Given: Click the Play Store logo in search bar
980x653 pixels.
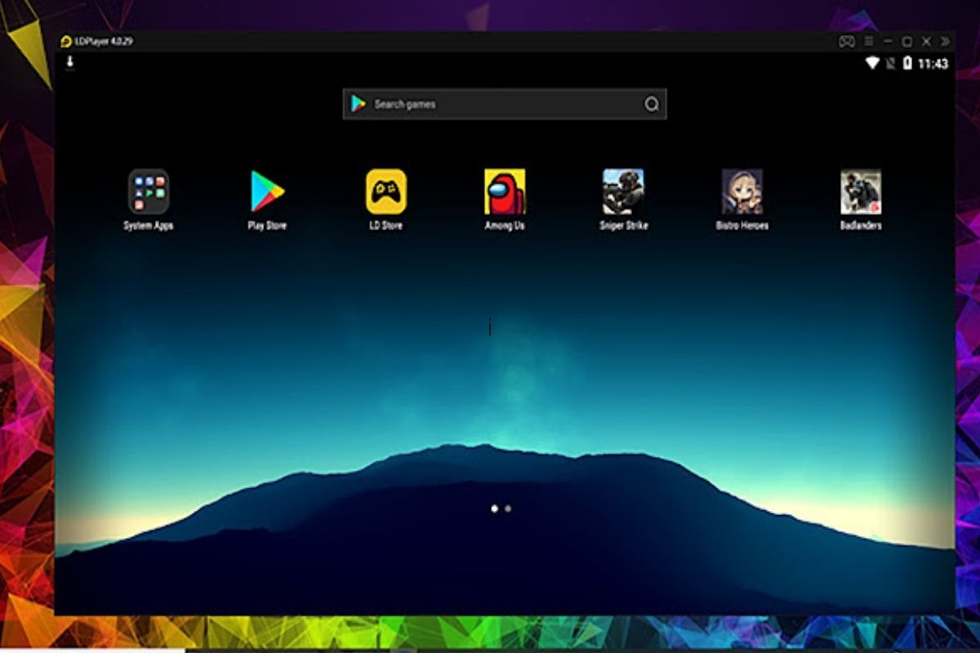Looking at the screenshot, I should [358, 104].
